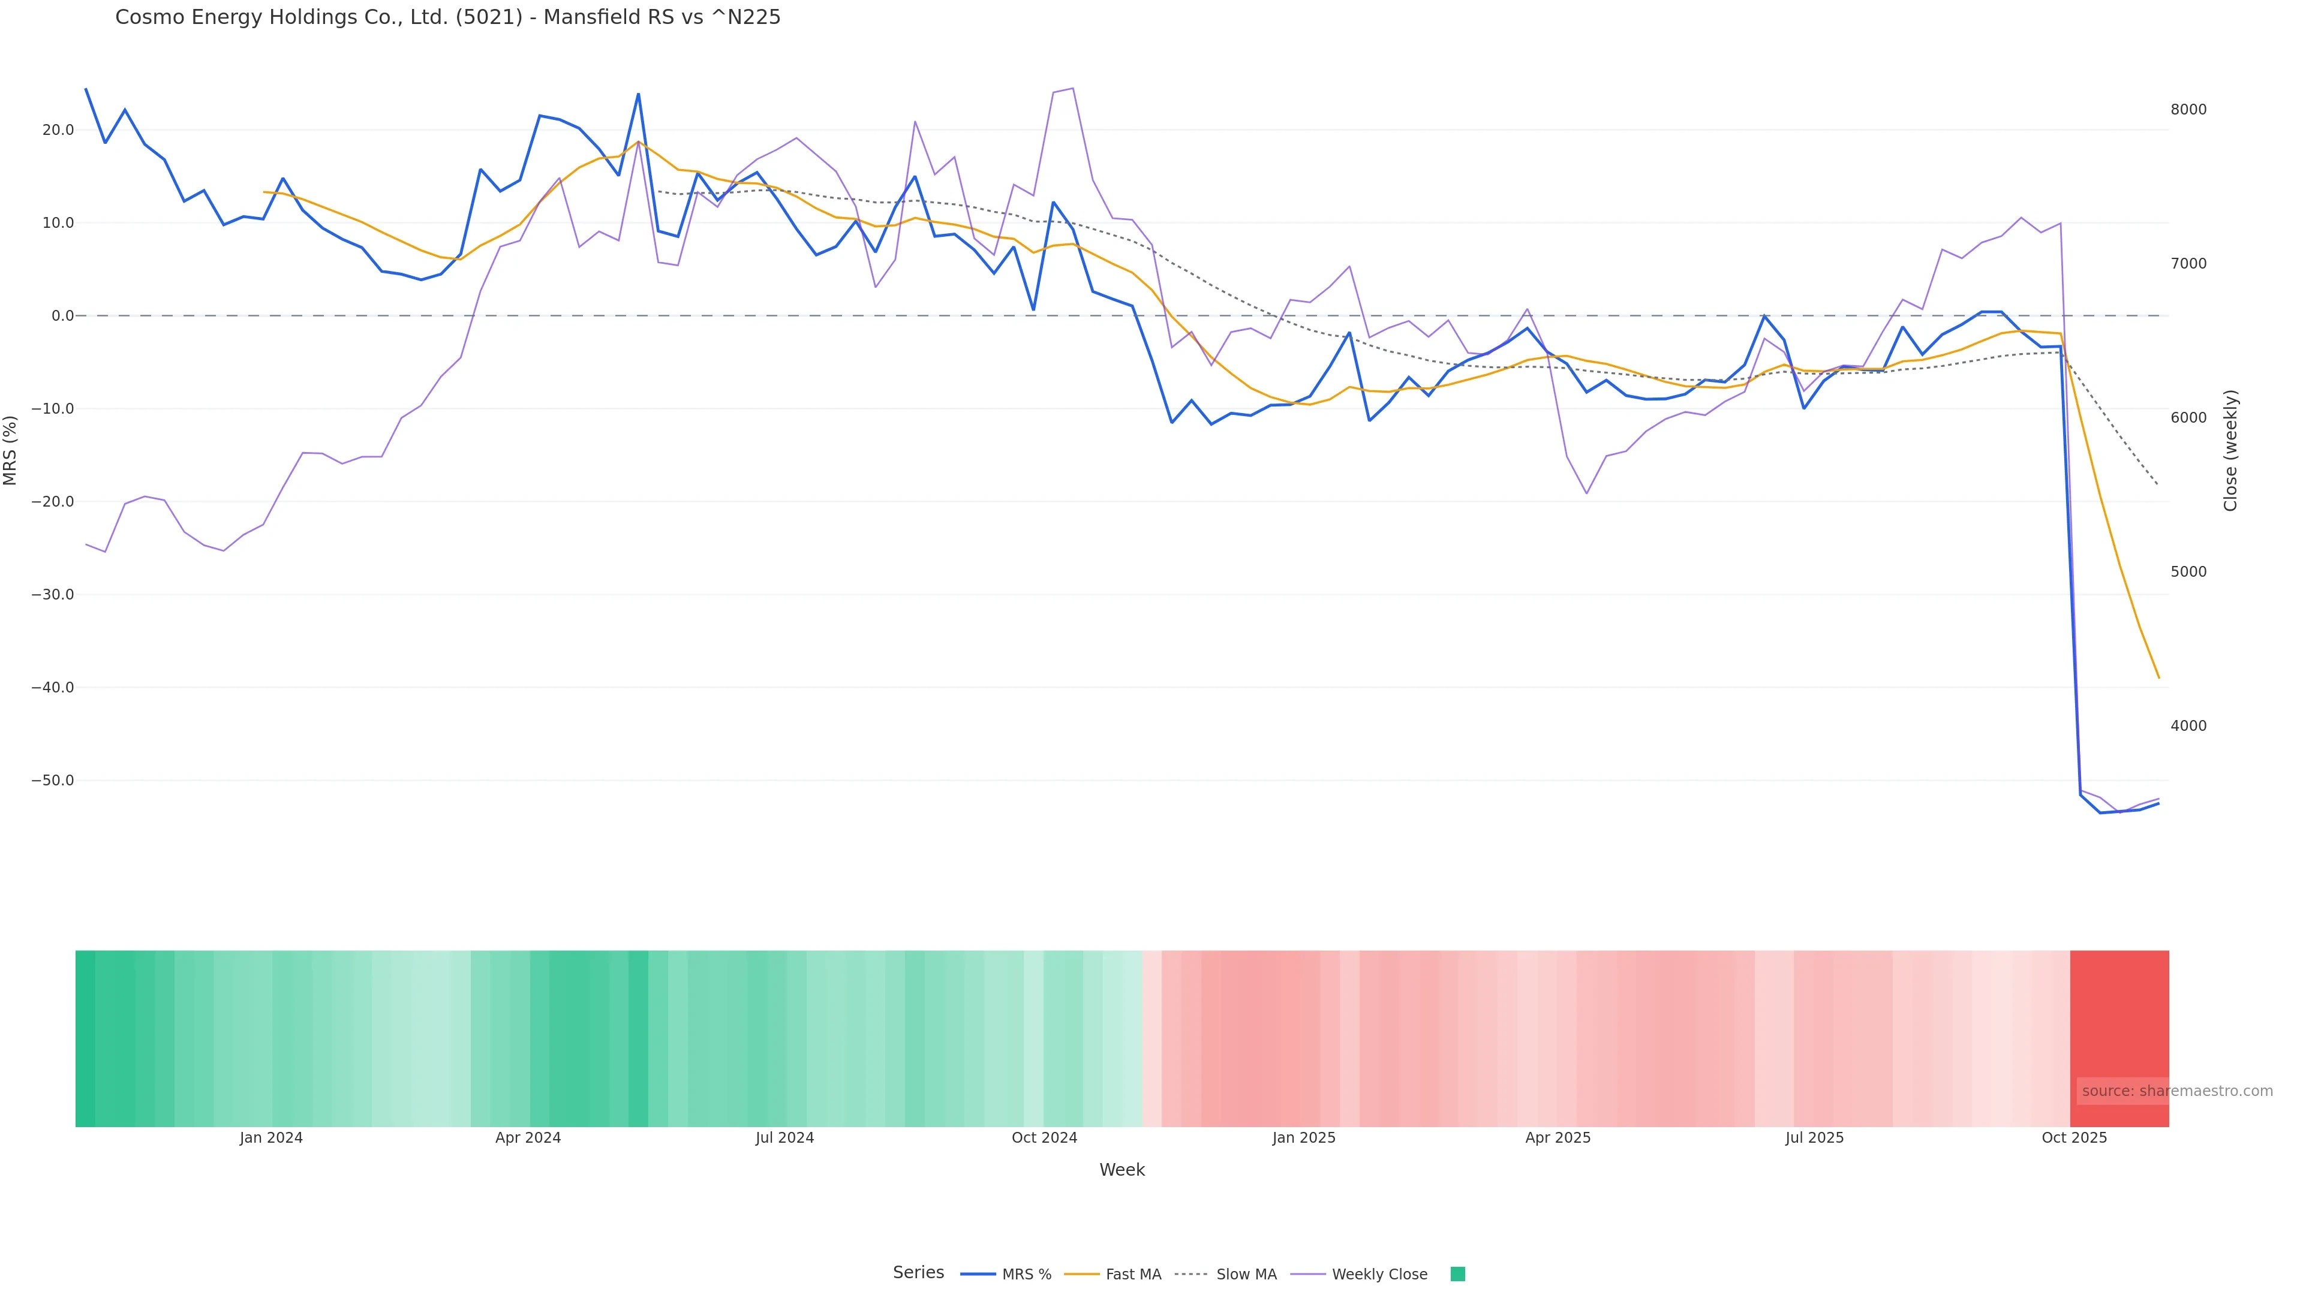The height and width of the screenshot is (1295, 2303).
Task: Select the 'Close (weekly)' right axis title
Action: point(2230,450)
